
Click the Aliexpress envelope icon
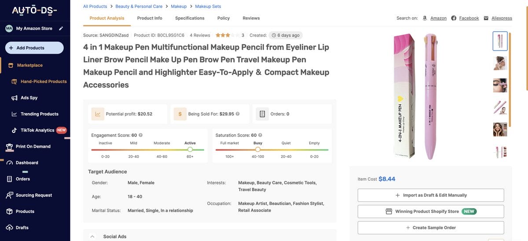[486, 18]
